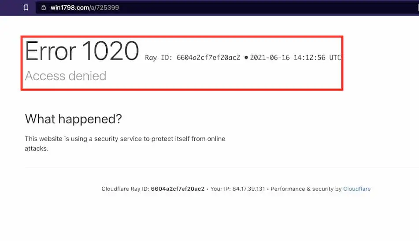Click the win1798.com domain in the address bar
The width and height of the screenshot is (419, 241).
[70, 7]
